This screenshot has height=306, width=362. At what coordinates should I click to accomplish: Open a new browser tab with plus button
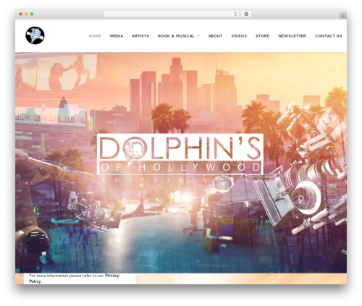(x=343, y=16)
